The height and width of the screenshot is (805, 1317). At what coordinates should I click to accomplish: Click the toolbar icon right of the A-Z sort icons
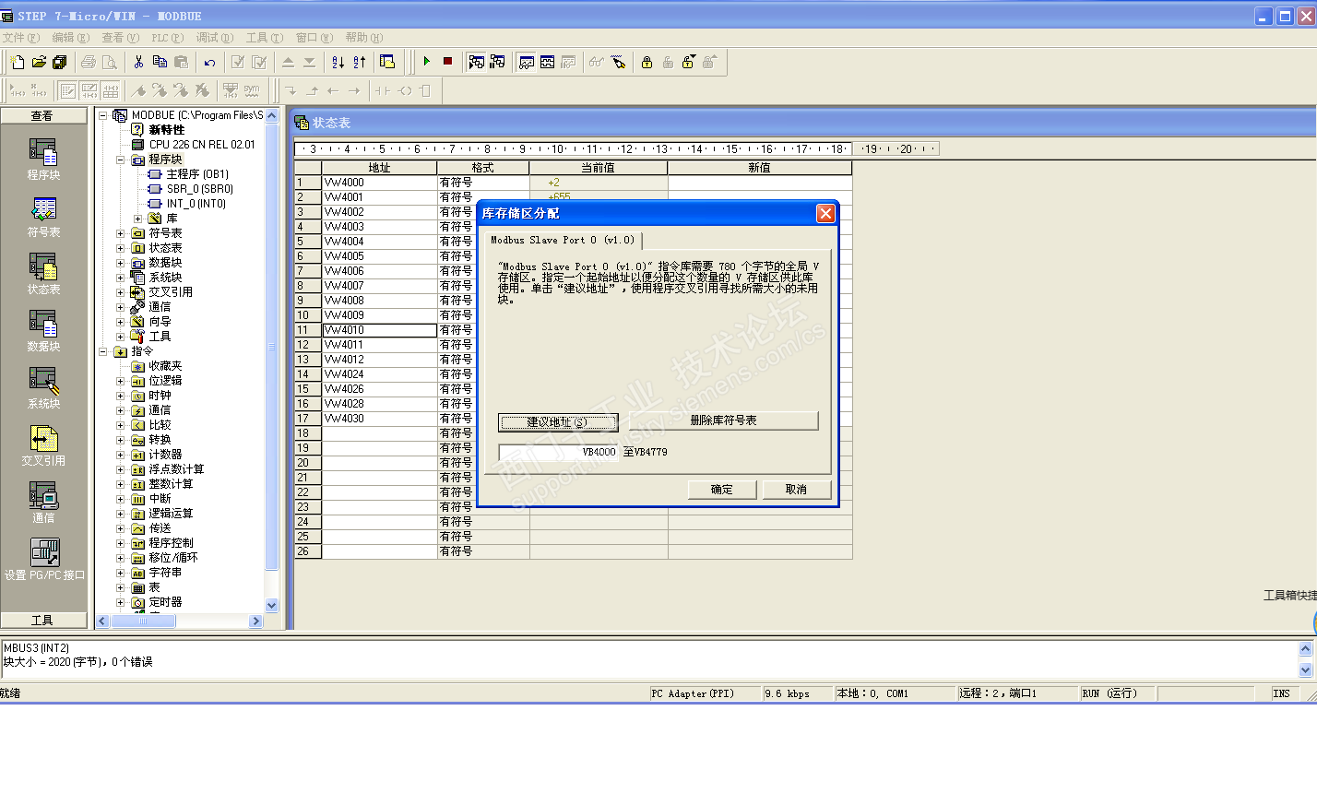(387, 62)
